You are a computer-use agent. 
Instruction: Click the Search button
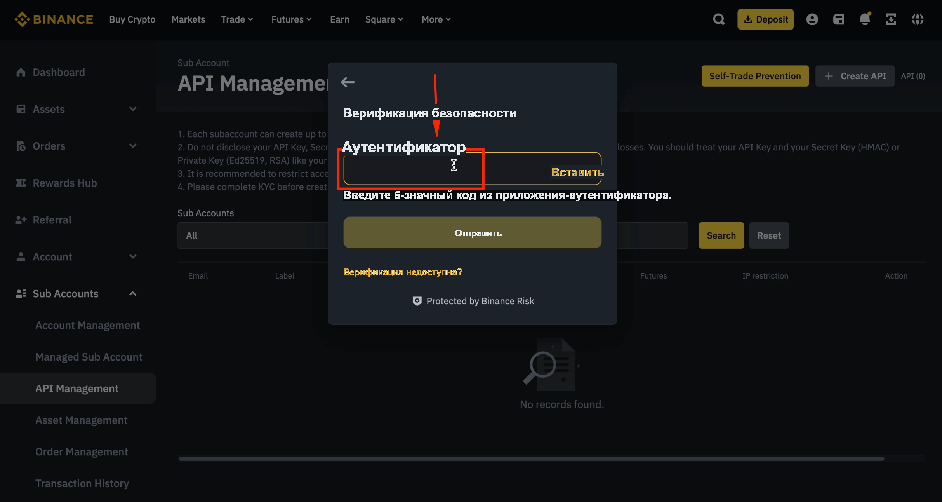click(721, 235)
